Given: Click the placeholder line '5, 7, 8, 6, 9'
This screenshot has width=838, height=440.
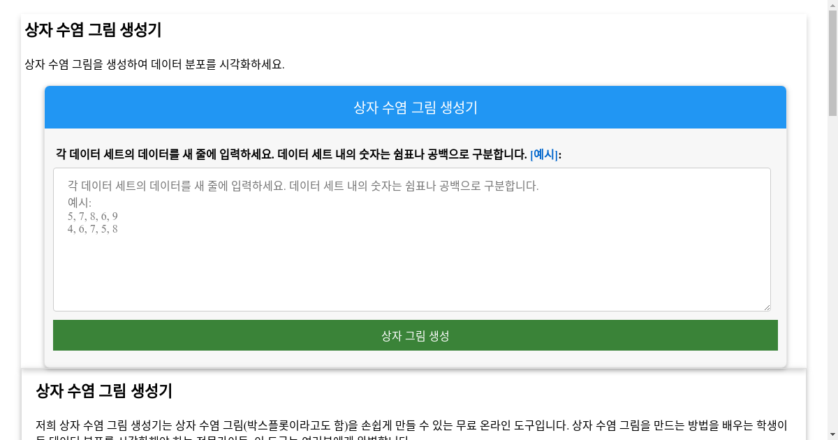Looking at the screenshot, I should pyautogui.click(x=93, y=217).
